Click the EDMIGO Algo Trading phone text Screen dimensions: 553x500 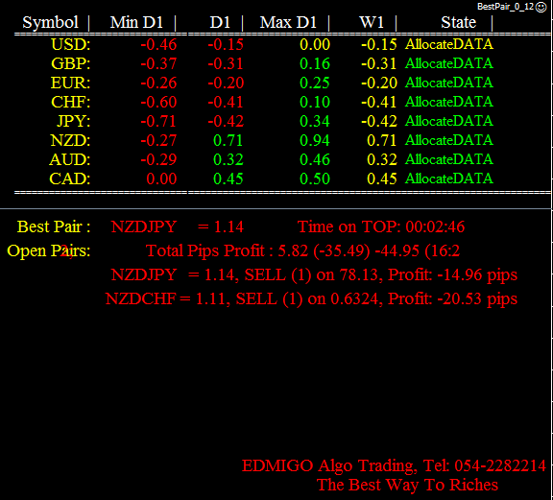point(394,465)
